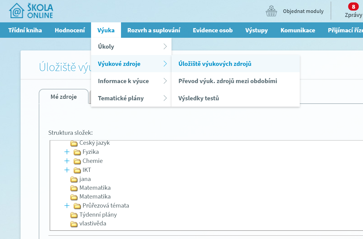This screenshot has height=239, width=363.
Task: Switch to the Mé zdroje tab
Action: (x=64, y=97)
